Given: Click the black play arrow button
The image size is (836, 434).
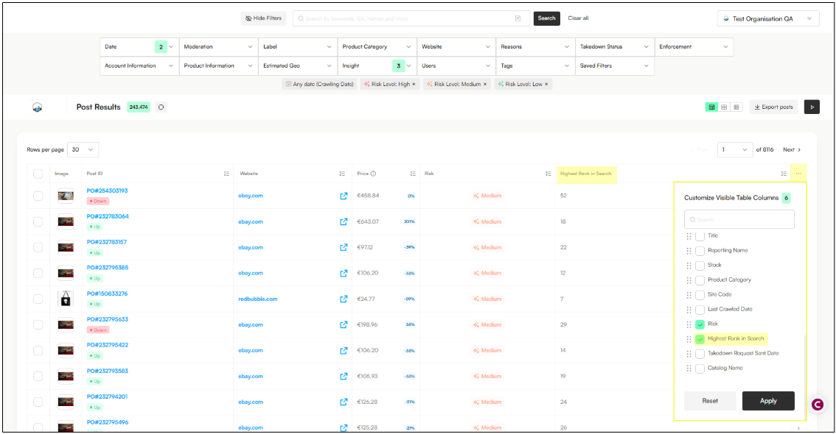Looking at the screenshot, I should coord(812,107).
